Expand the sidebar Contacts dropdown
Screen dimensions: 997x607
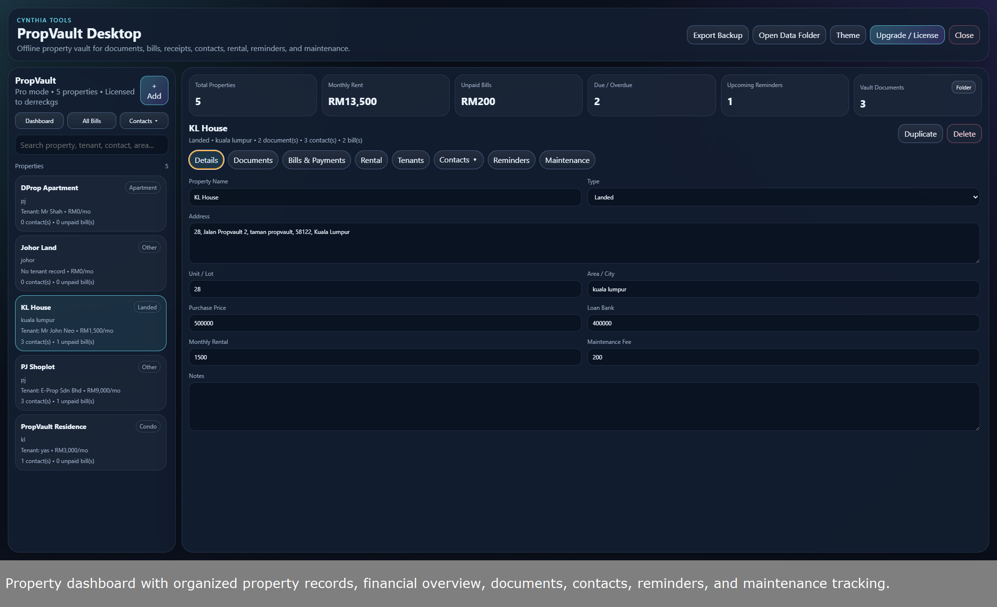[144, 121]
